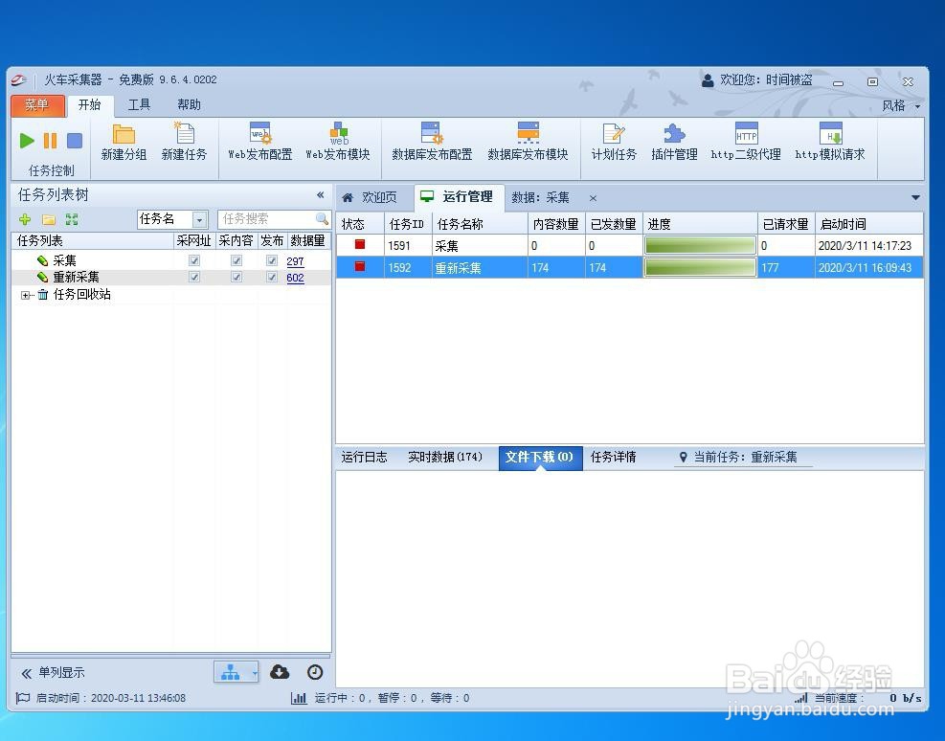Start the task with the green play icon

tap(27, 141)
